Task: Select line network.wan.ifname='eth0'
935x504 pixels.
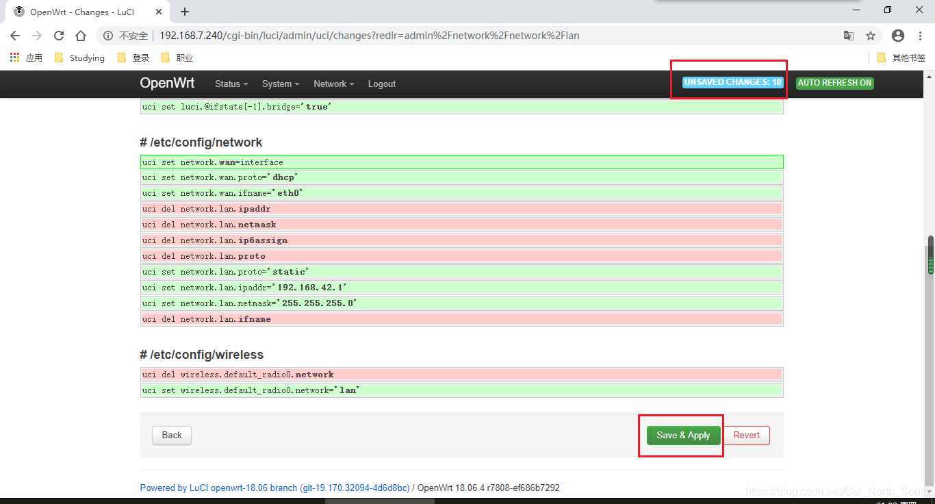Action: (x=462, y=193)
